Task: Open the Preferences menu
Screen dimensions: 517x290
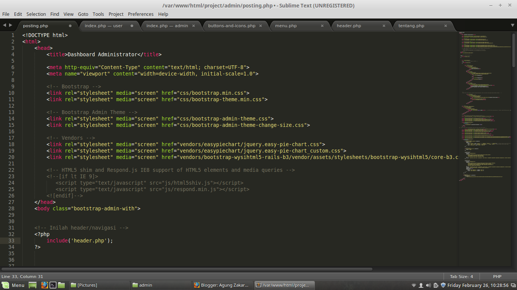Action: tap(141, 14)
